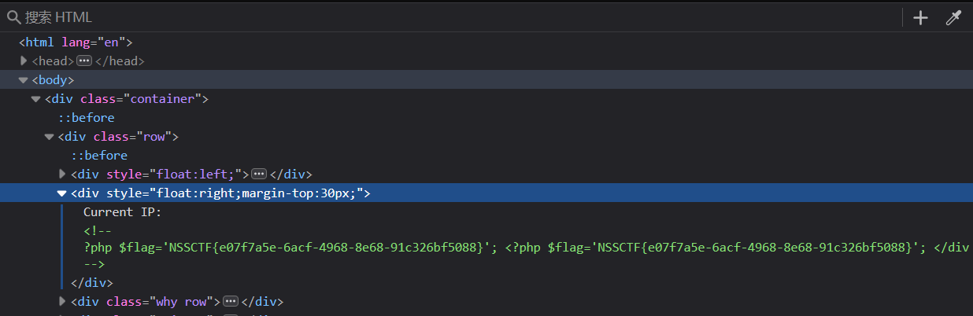Select the Current IP text node
Image resolution: width=973 pixels, height=316 pixels.
[x=122, y=212]
